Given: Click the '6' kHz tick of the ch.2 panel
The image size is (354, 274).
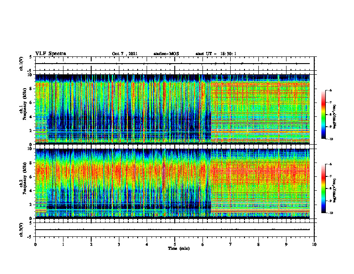Looking at the screenshot, I should (31, 177).
